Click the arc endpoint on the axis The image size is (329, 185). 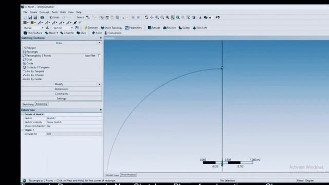point(222,68)
